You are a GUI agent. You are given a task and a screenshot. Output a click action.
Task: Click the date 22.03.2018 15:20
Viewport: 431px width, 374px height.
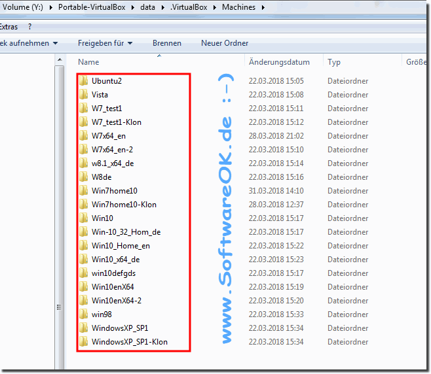[276, 301]
